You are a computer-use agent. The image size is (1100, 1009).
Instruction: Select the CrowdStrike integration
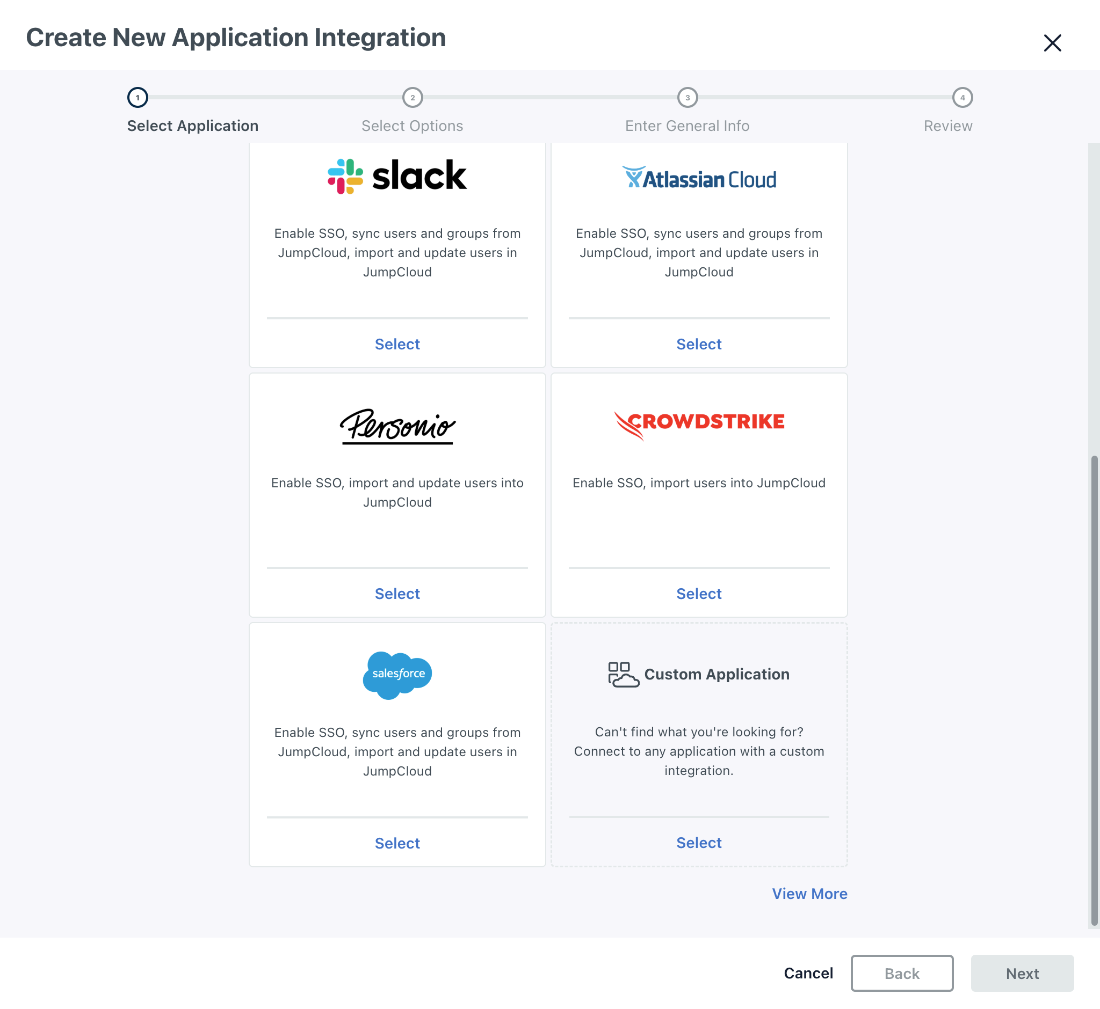(699, 594)
